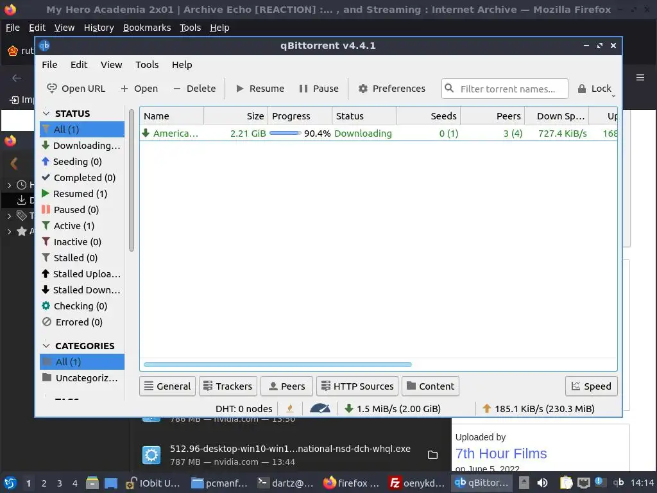The height and width of the screenshot is (493, 657).
Task: Switch to the Content tab
Action: pos(431,386)
